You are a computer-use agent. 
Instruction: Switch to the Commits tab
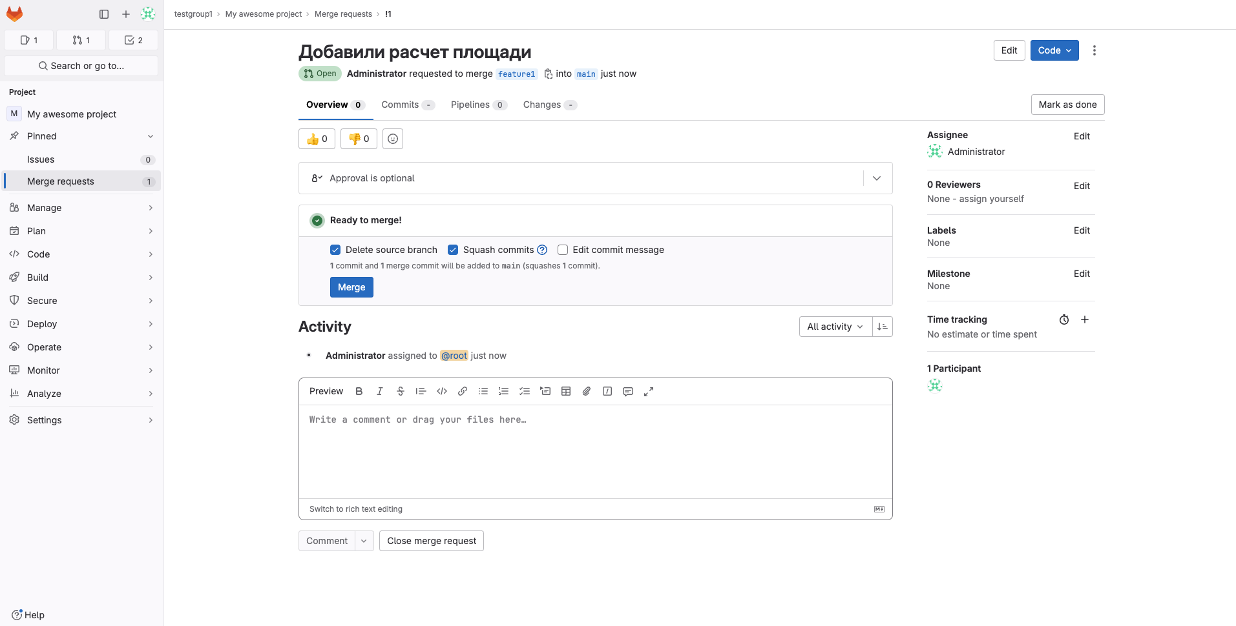[x=401, y=105]
